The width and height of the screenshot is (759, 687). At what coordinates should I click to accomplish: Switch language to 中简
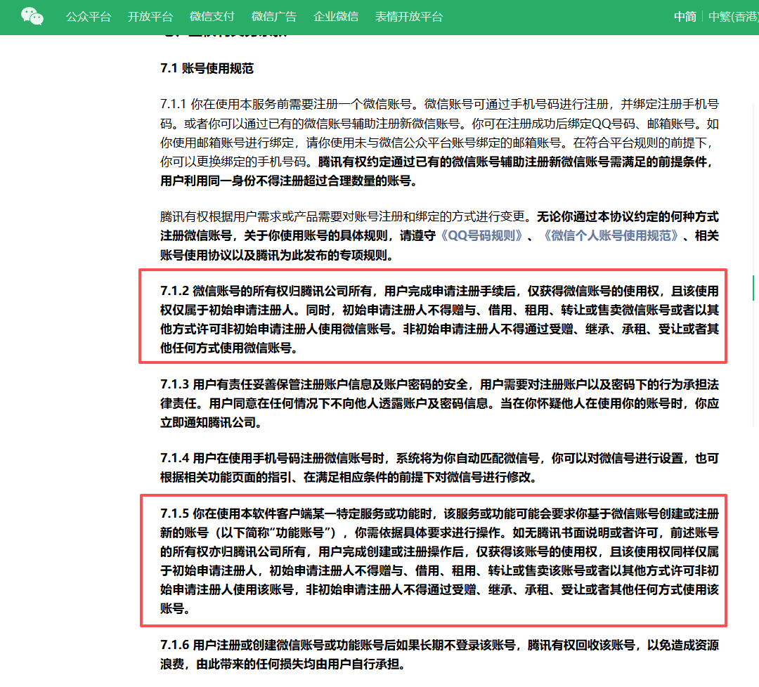point(685,17)
